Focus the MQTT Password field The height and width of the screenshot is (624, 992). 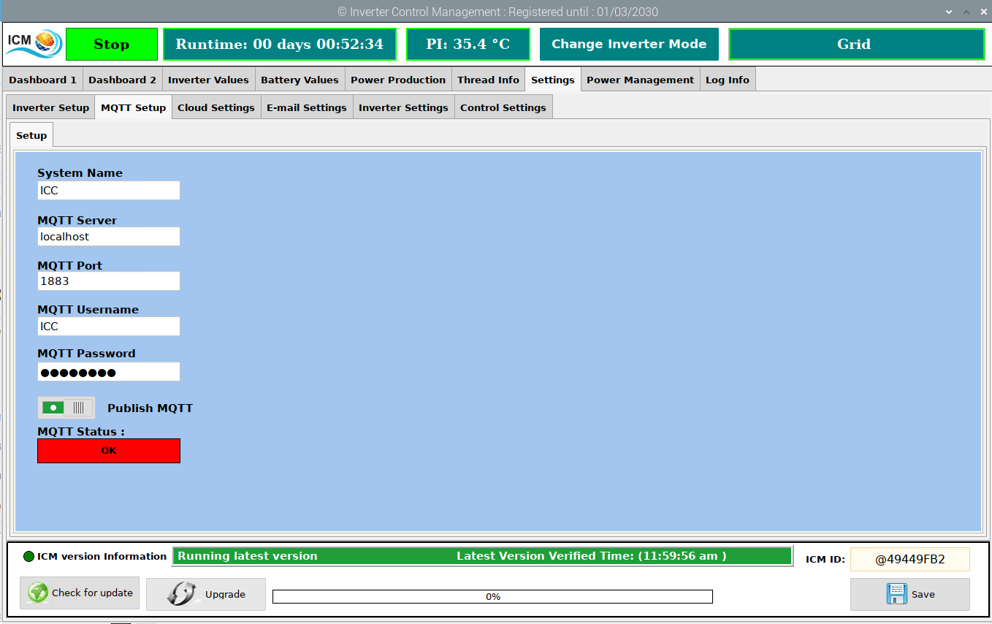coord(109,372)
